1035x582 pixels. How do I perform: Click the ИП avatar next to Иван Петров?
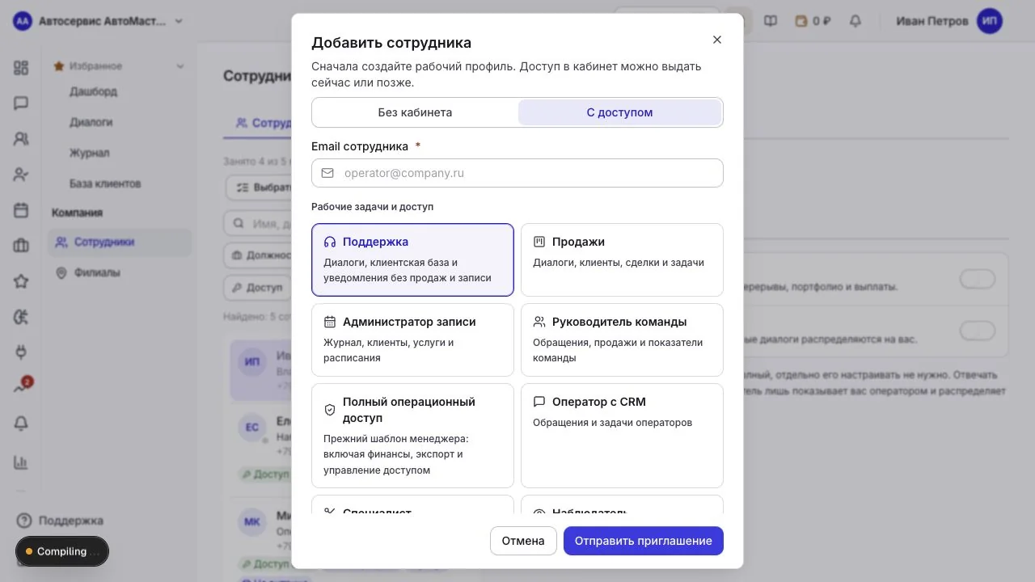(x=990, y=21)
